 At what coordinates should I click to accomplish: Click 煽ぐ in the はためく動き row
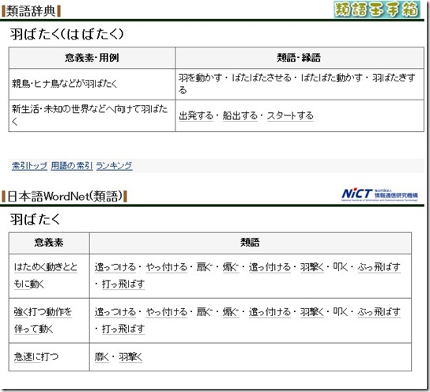[231, 267]
